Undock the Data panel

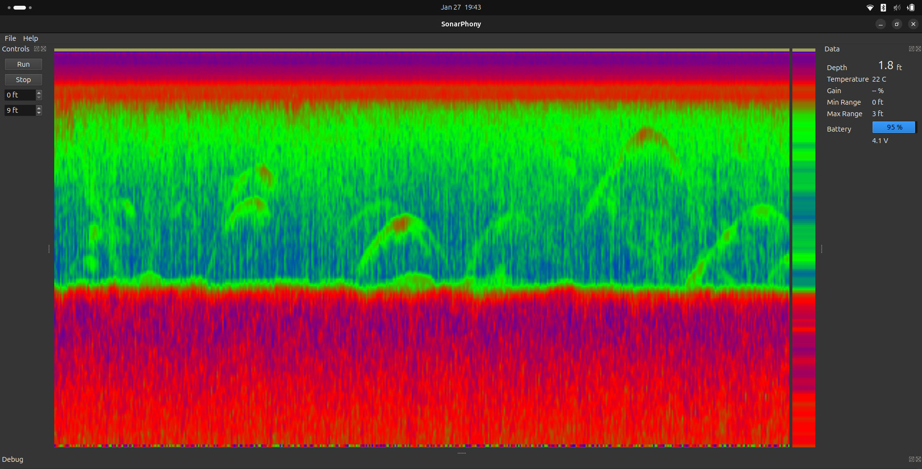coord(911,49)
